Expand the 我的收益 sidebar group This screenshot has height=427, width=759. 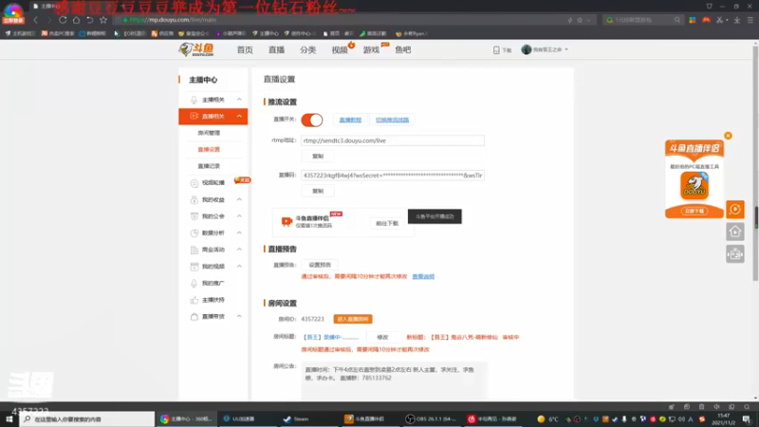(x=239, y=199)
